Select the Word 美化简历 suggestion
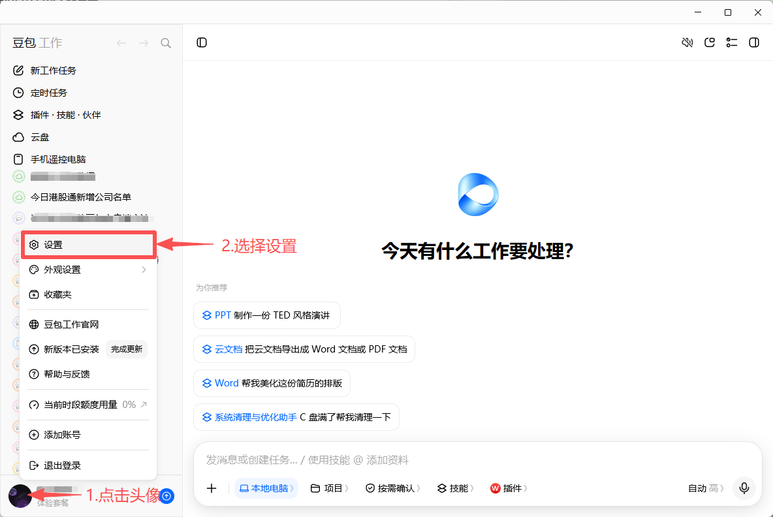Screen dimensions: 773x517 pos(272,383)
